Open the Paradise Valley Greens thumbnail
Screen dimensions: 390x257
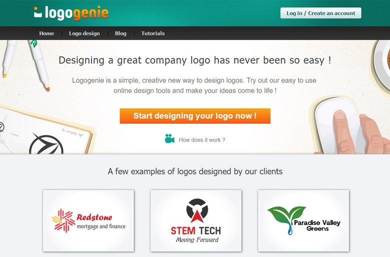pyautogui.click(x=303, y=221)
